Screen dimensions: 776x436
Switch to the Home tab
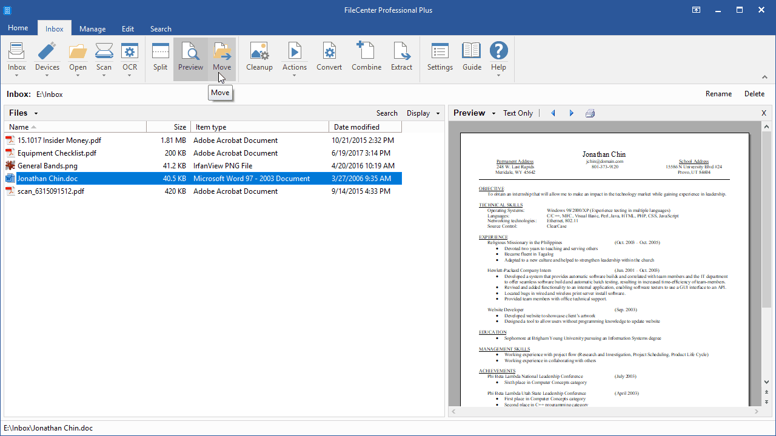(x=18, y=28)
